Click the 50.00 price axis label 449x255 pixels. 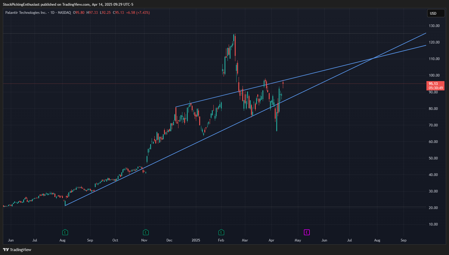[x=433, y=158]
